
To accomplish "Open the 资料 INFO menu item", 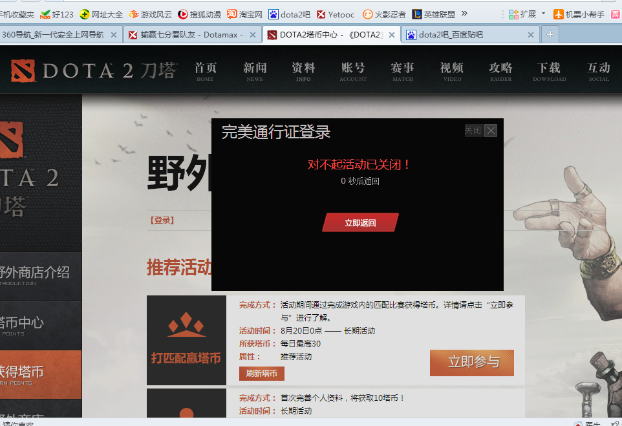I will 303,71.
